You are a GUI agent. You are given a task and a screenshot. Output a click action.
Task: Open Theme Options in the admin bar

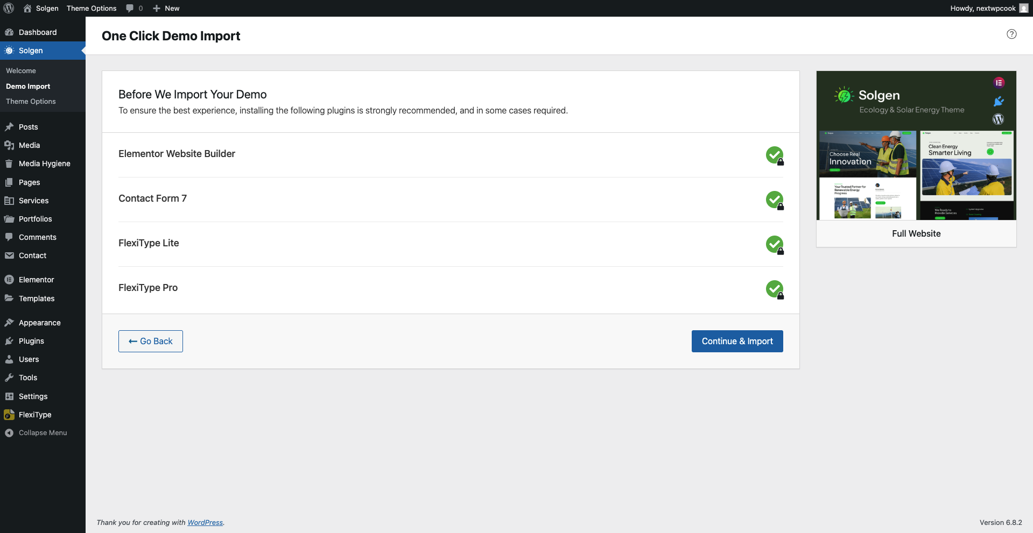click(x=92, y=8)
